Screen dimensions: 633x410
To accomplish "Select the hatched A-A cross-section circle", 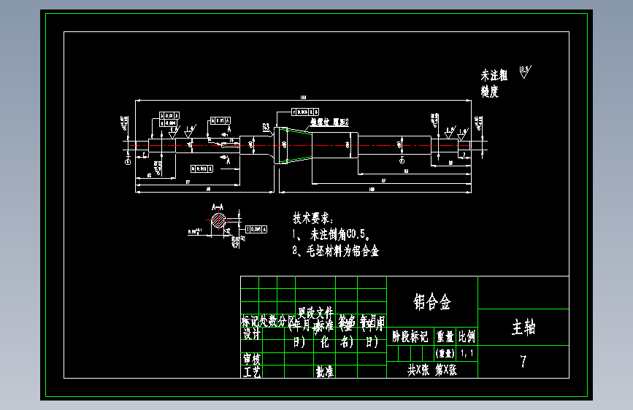I will coord(219,221).
